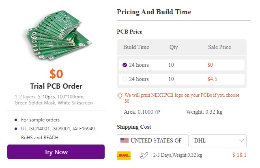This screenshot has height=168, width=260.
Task: Click the US flag icon
Action: tap(124, 140)
